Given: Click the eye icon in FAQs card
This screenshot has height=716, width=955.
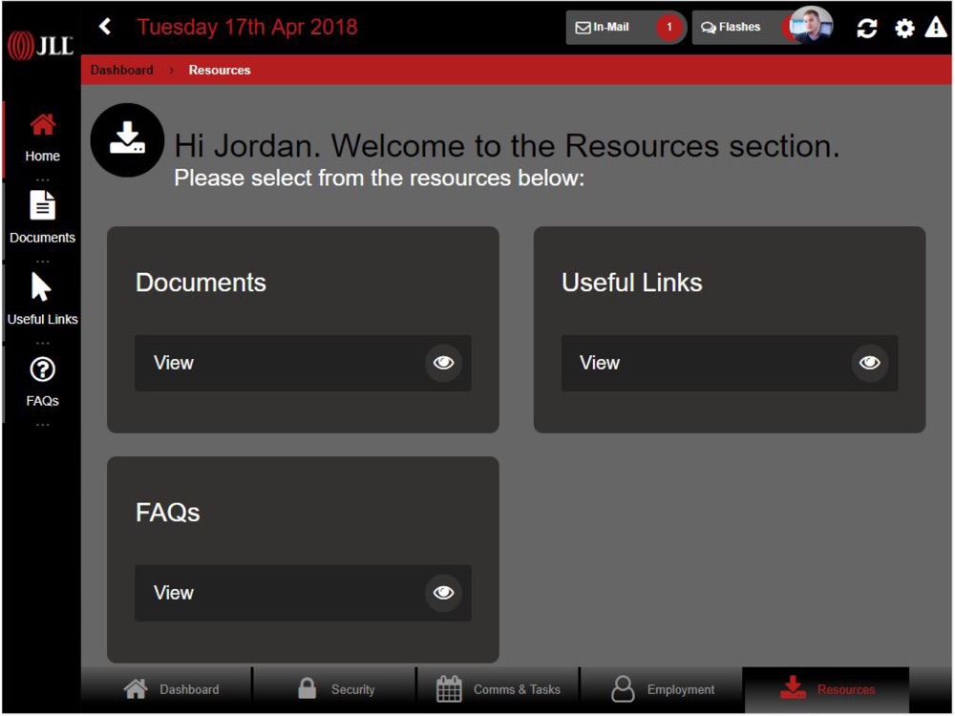Looking at the screenshot, I should point(443,593).
